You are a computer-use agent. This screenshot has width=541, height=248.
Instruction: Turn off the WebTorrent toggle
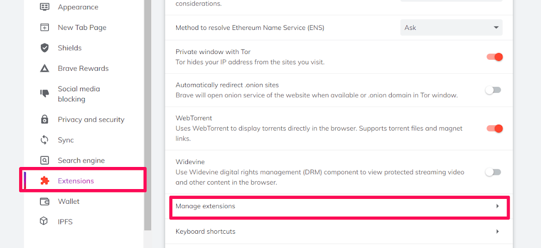coord(494,129)
